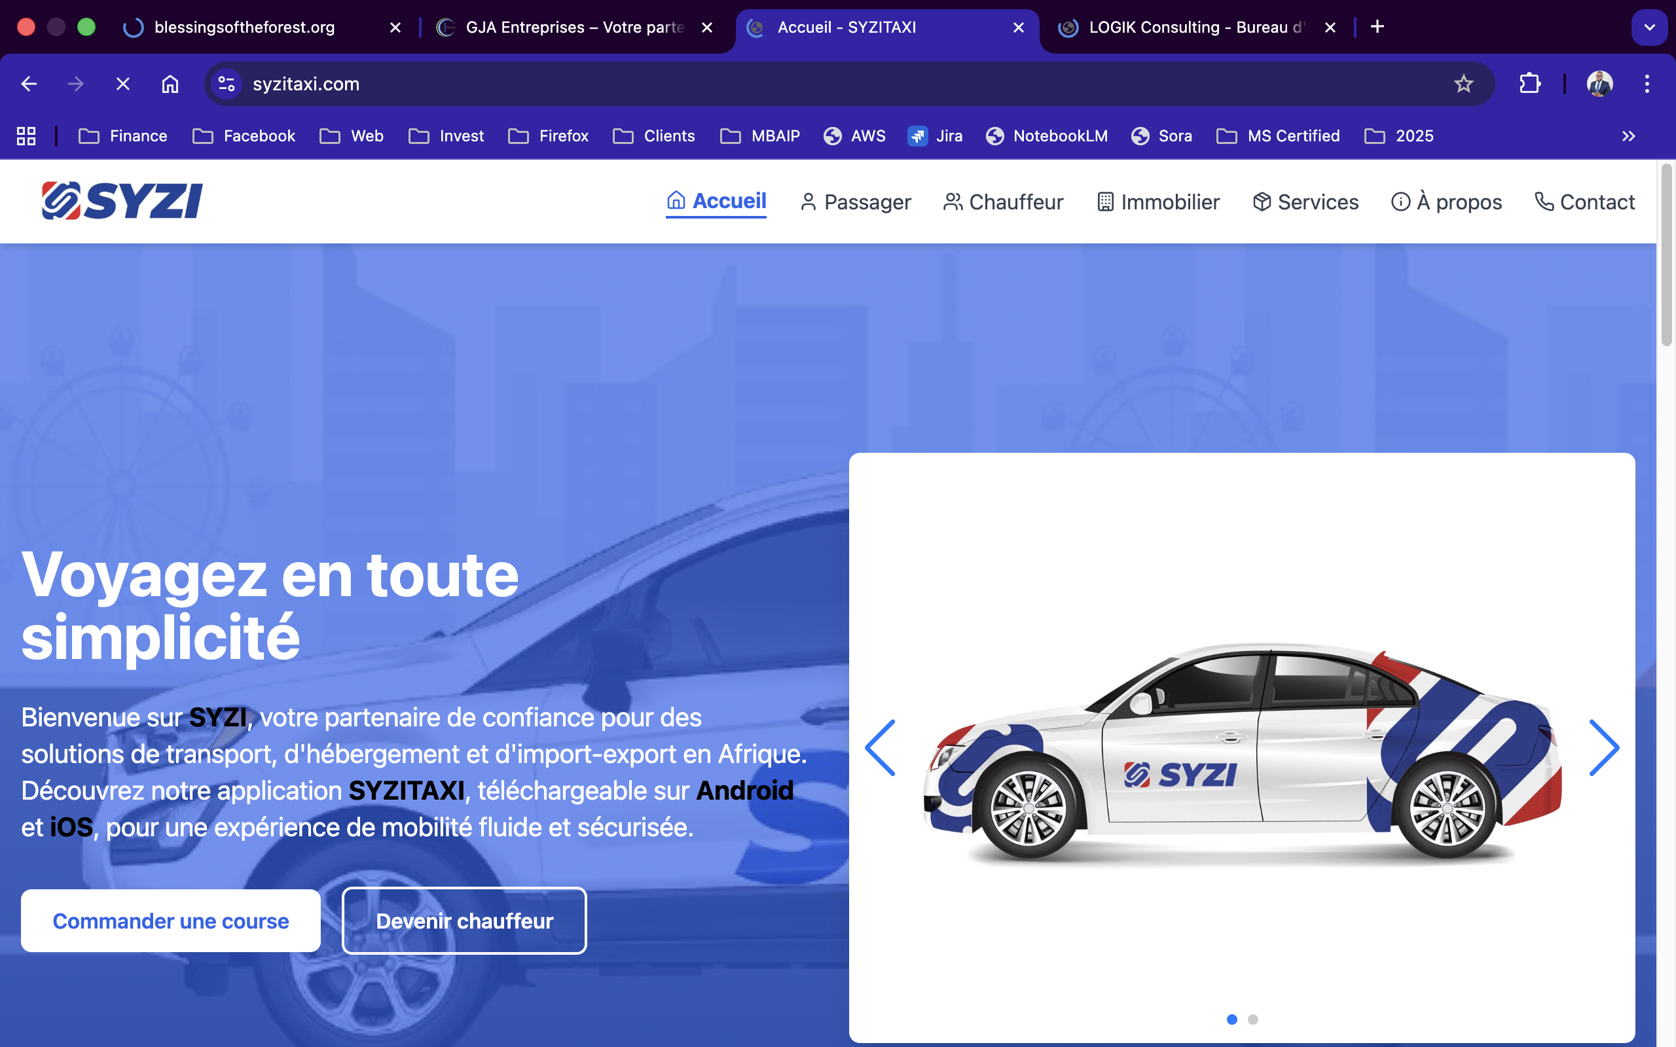1676x1047 pixels.
Task: Open the Extensions puzzle icon
Action: (x=1529, y=84)
